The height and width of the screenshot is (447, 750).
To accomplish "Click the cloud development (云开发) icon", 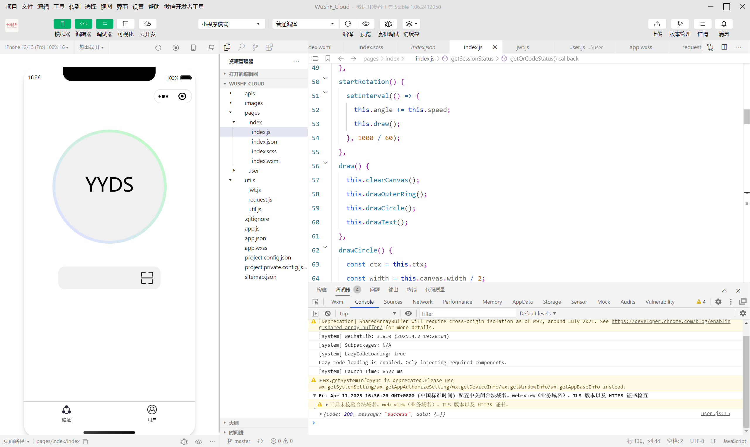I will (147, 24).
